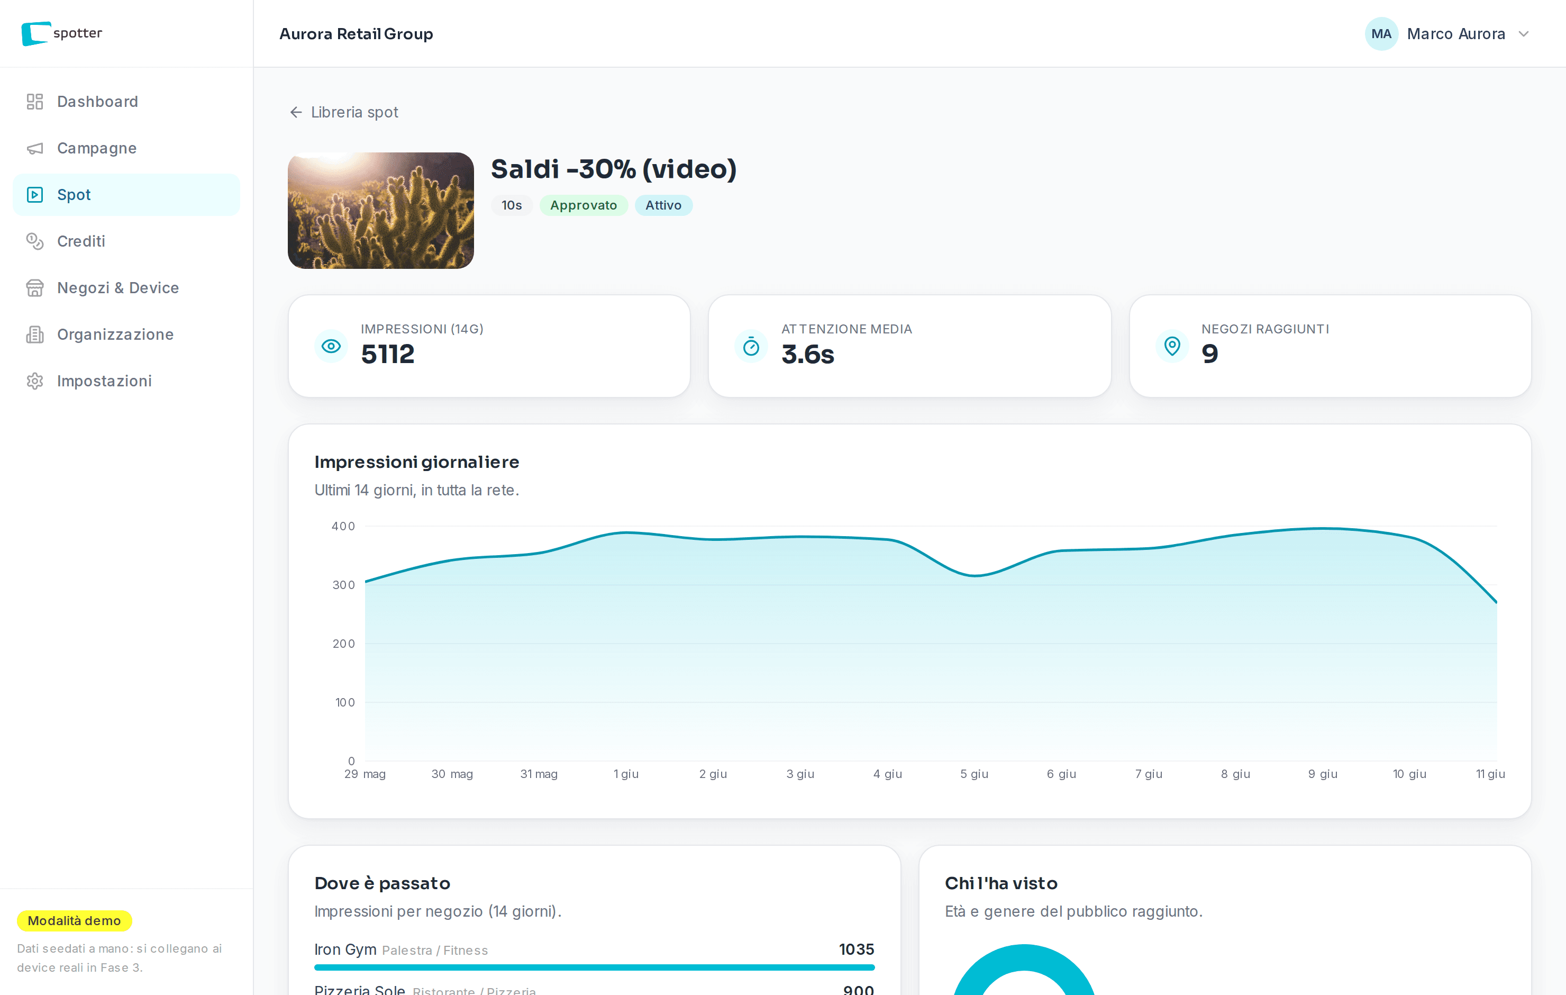Click the Palestra / Fitness category label
The width and height of the screenshot is (1566, 995).
pos(435,951)
